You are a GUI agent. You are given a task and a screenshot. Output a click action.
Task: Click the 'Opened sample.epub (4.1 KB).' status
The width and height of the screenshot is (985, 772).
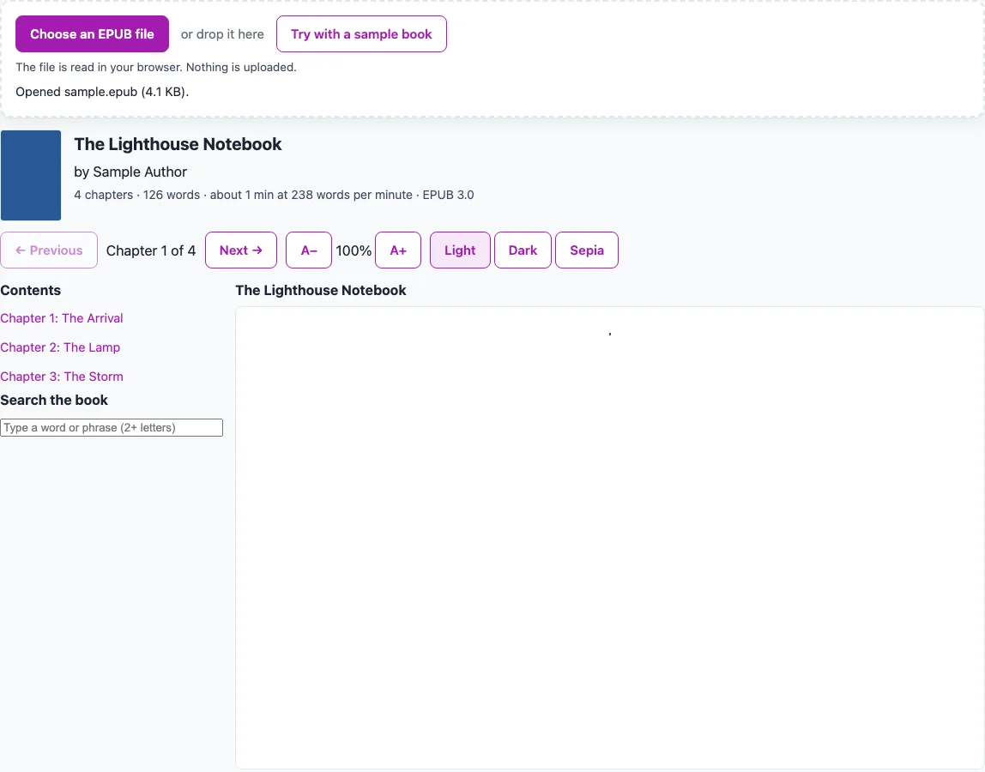[x=102, y=92]
